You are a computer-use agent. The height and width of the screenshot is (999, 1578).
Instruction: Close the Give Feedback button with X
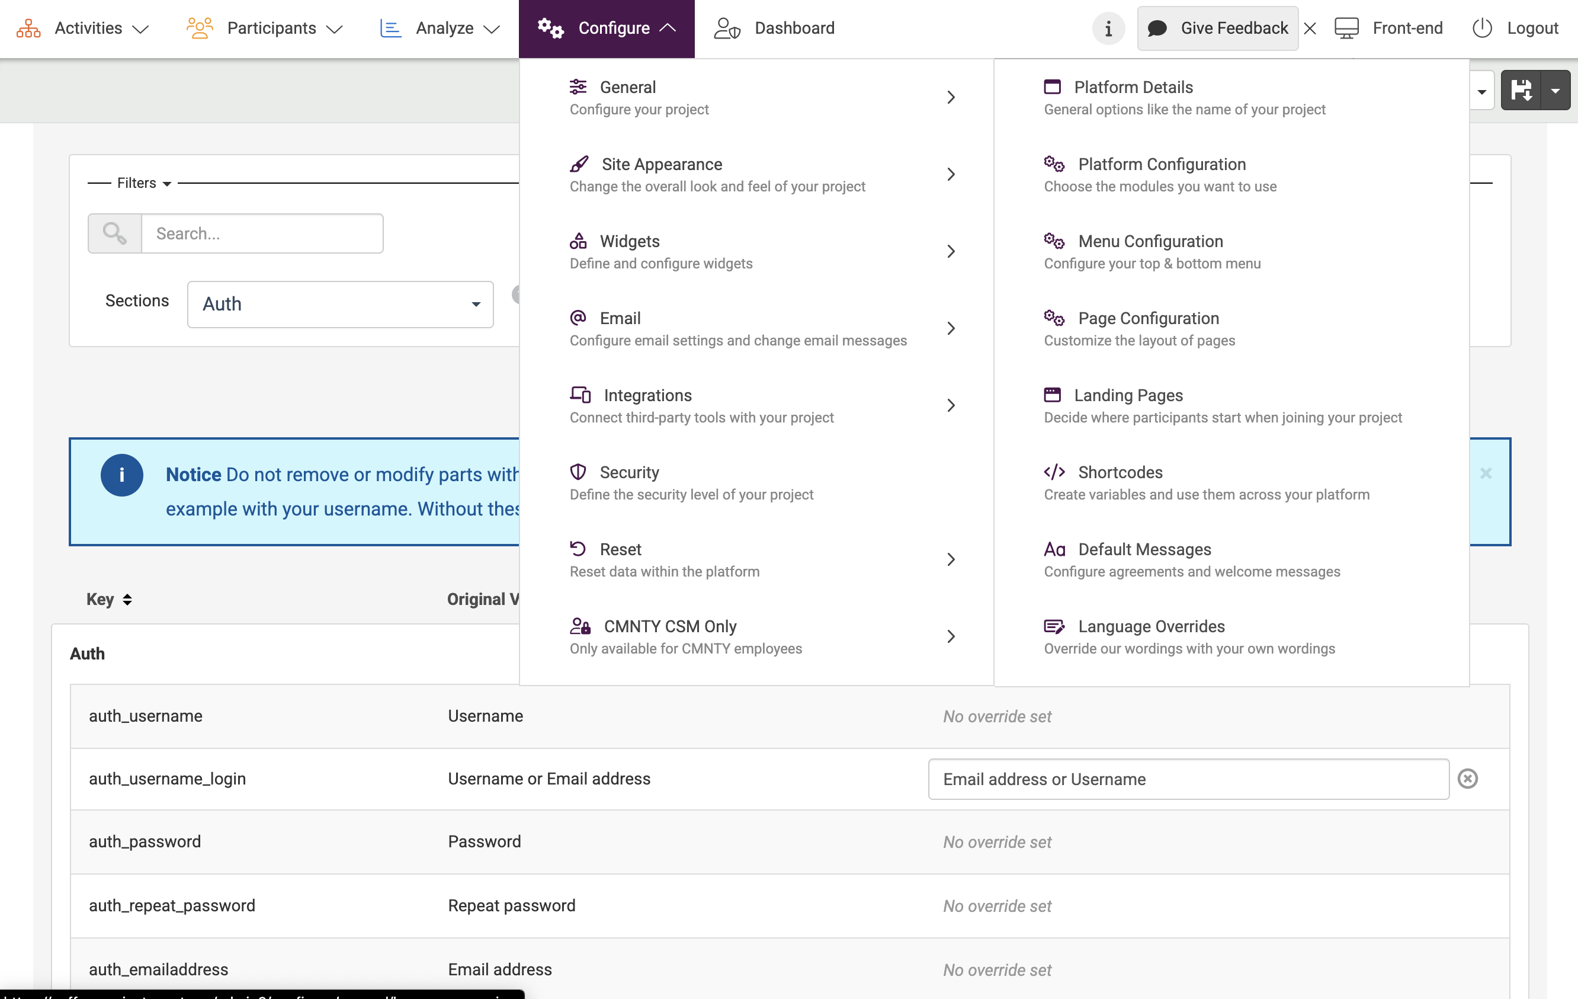pyautogui.click(x=1310, y=28)
